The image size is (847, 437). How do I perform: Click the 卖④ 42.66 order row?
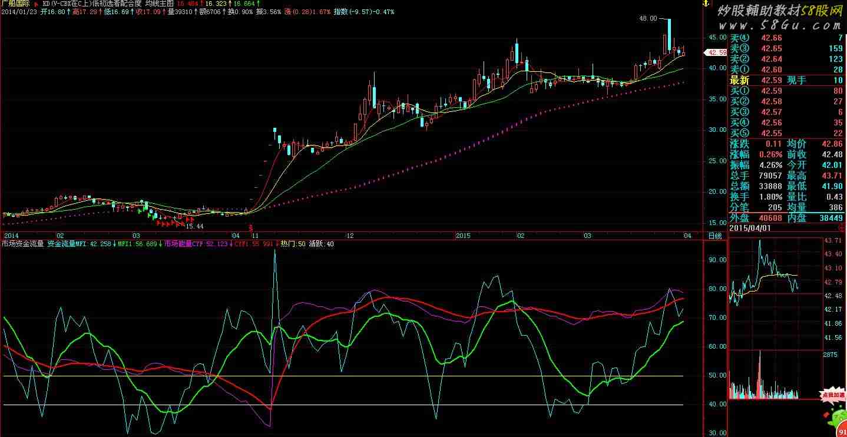786,38
